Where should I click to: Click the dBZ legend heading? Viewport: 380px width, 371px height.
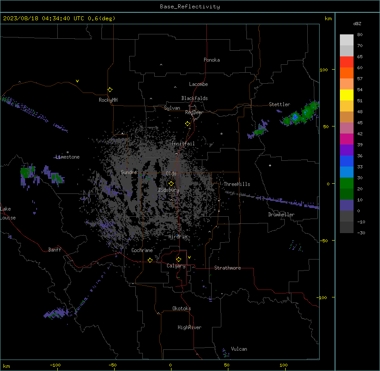(x=357, y=23)
